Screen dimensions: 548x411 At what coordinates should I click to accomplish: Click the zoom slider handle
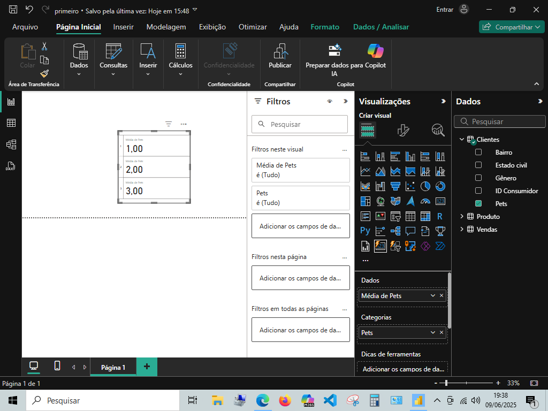446,383
